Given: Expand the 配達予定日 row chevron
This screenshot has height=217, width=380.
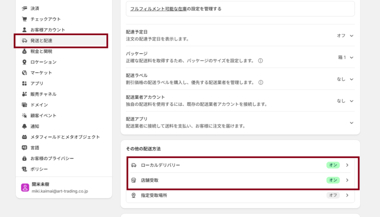Looking at the screenshot, I should click(351, 36).
